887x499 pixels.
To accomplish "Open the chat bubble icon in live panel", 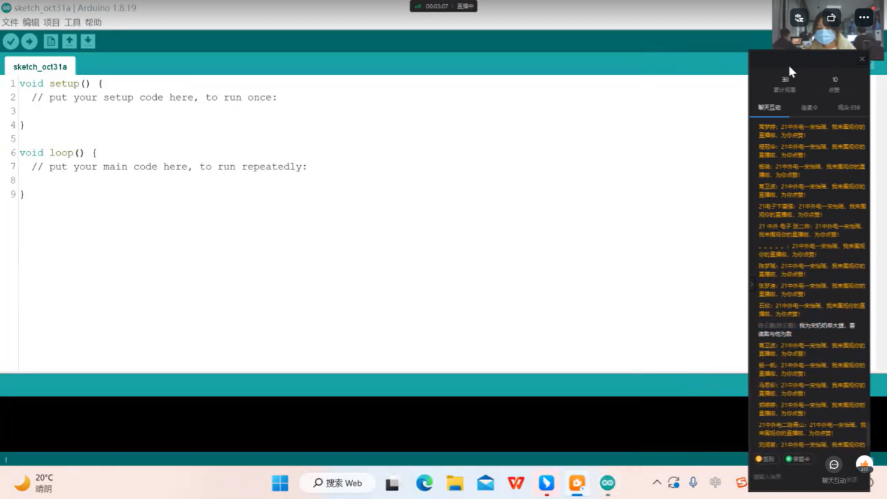I will click(x=834, y=465).
